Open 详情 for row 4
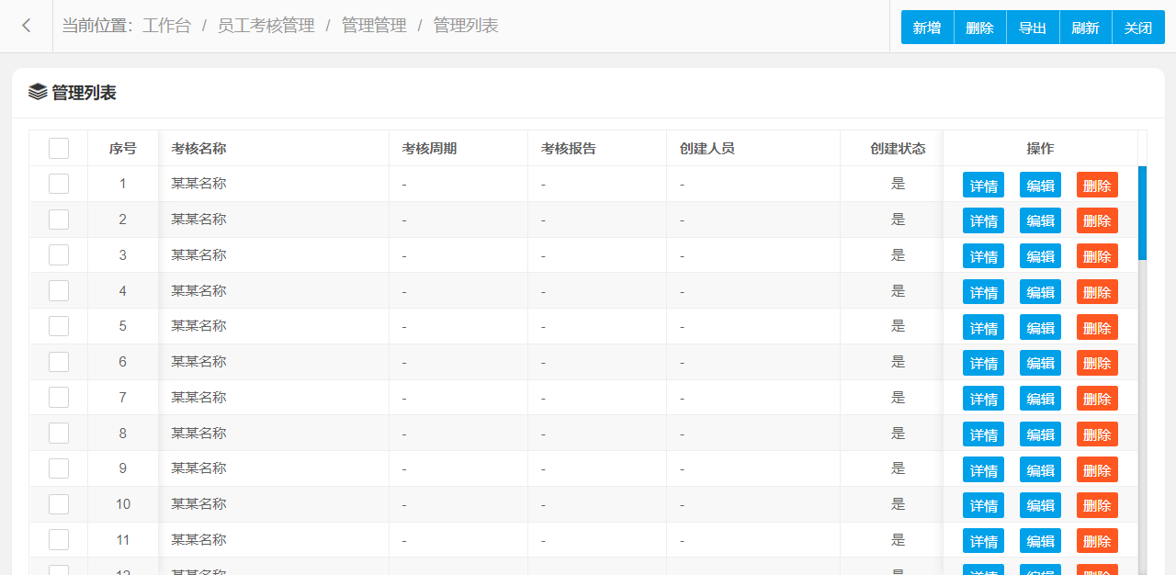Viewport: 1176px width, 575px height. click(x=983, y=292)
